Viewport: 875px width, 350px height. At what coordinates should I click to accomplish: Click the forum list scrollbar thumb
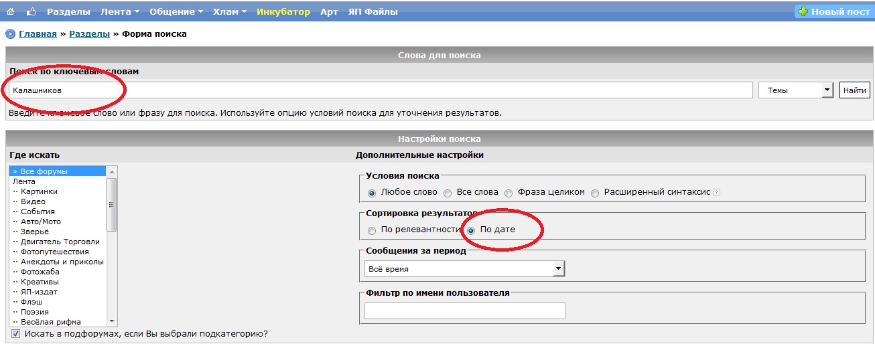coord(112,205)
